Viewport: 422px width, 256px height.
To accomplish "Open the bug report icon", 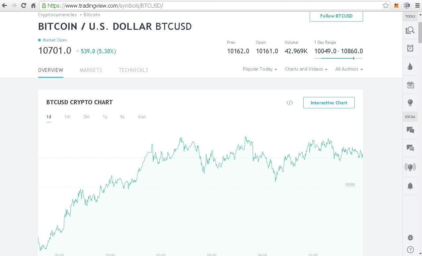I will [410, 237].
